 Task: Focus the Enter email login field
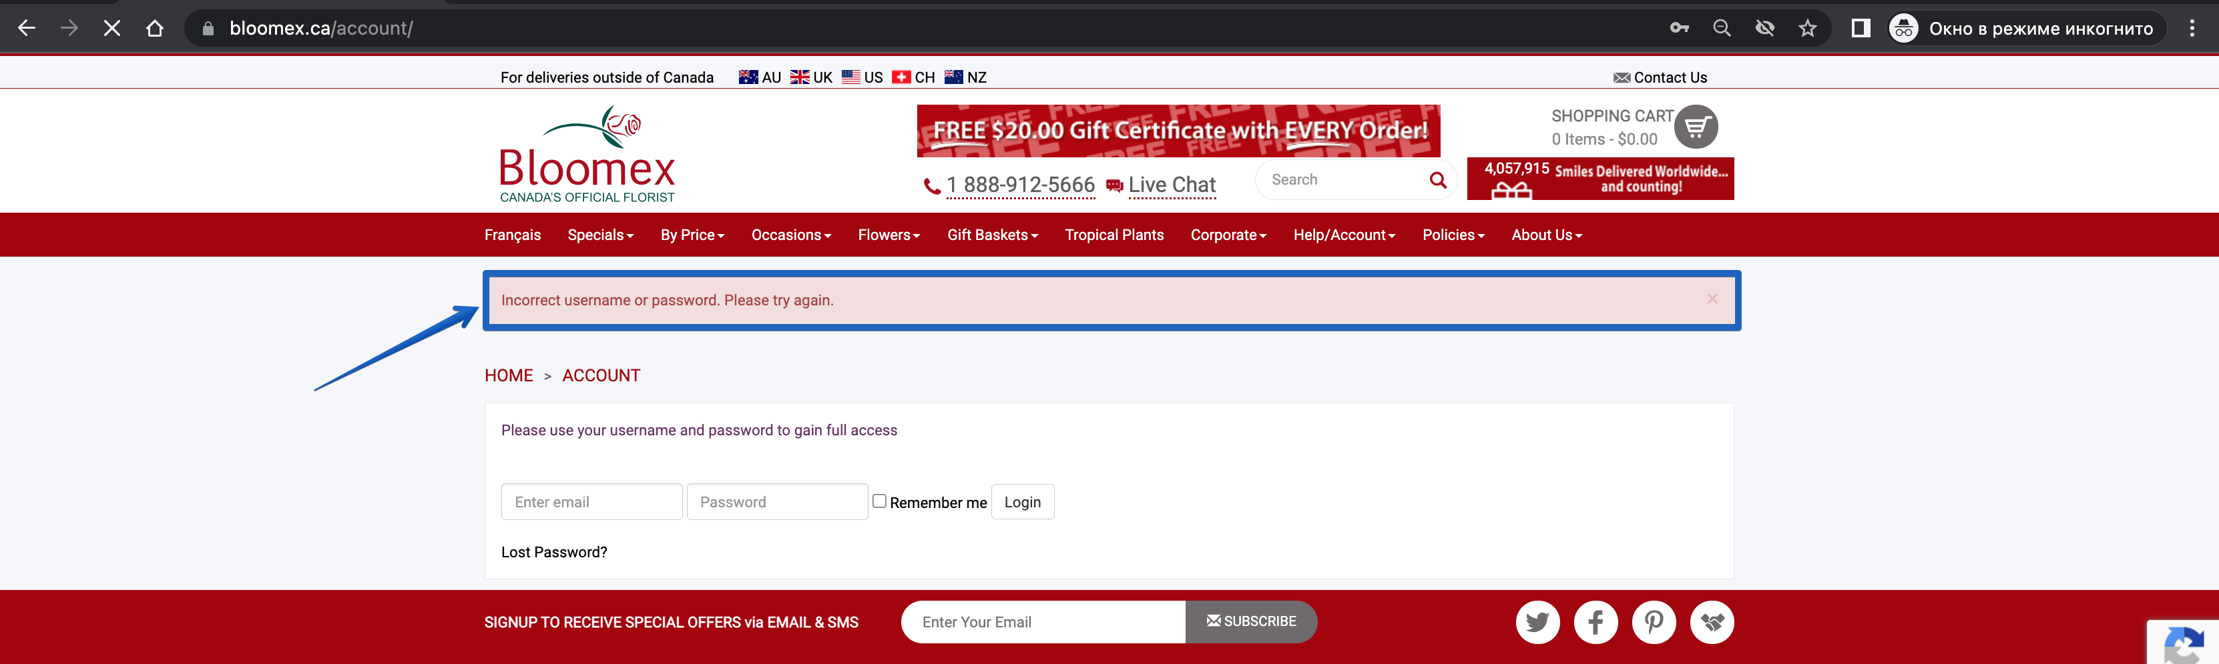591,502
